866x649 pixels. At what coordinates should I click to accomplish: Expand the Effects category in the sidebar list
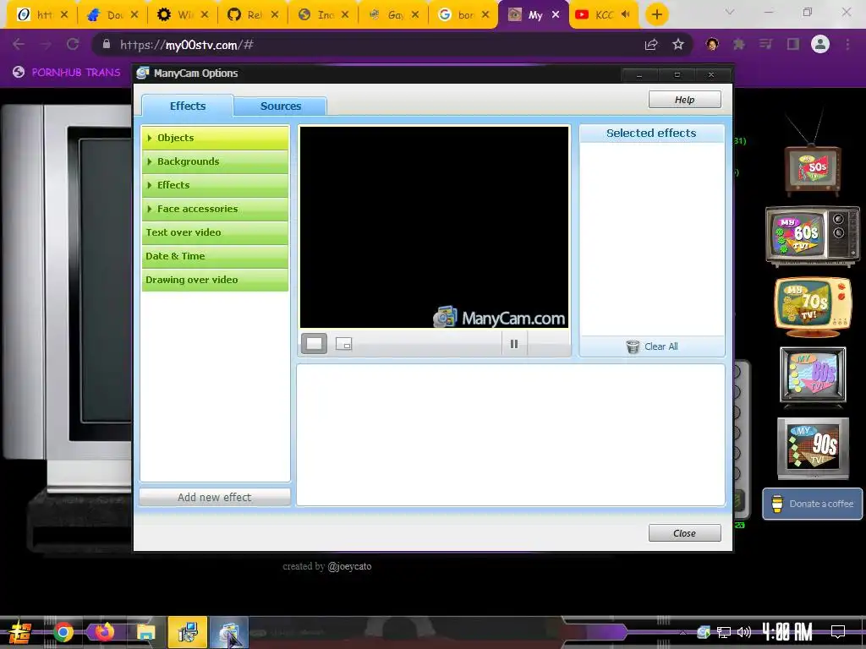tap(215, 185)
